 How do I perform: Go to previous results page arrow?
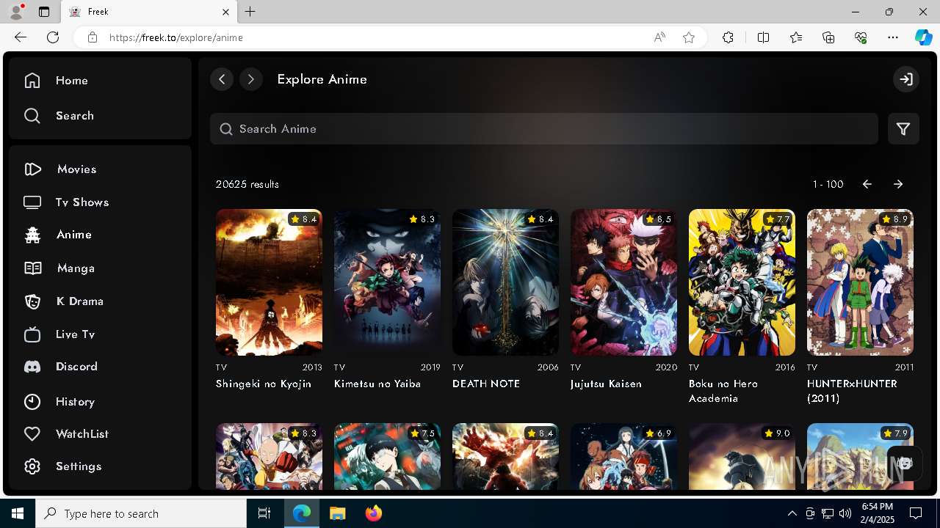click(x=867, y=184)
